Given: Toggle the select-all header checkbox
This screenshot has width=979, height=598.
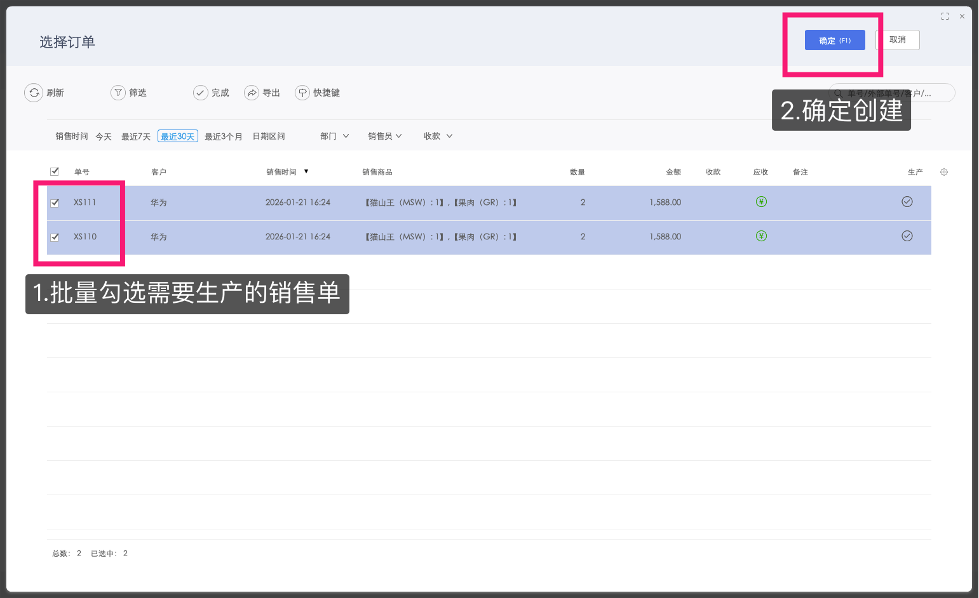Looking at the screenshot, I should (55, 171).
